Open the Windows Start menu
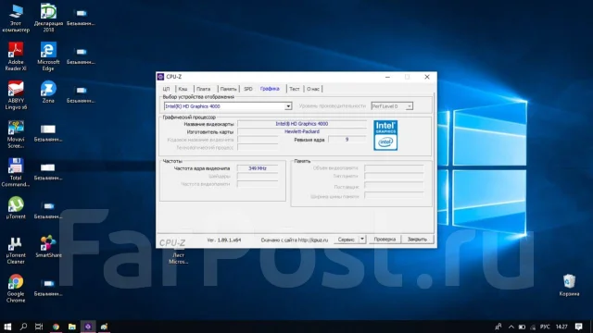The image size is (593, 333). pos(7,327)
